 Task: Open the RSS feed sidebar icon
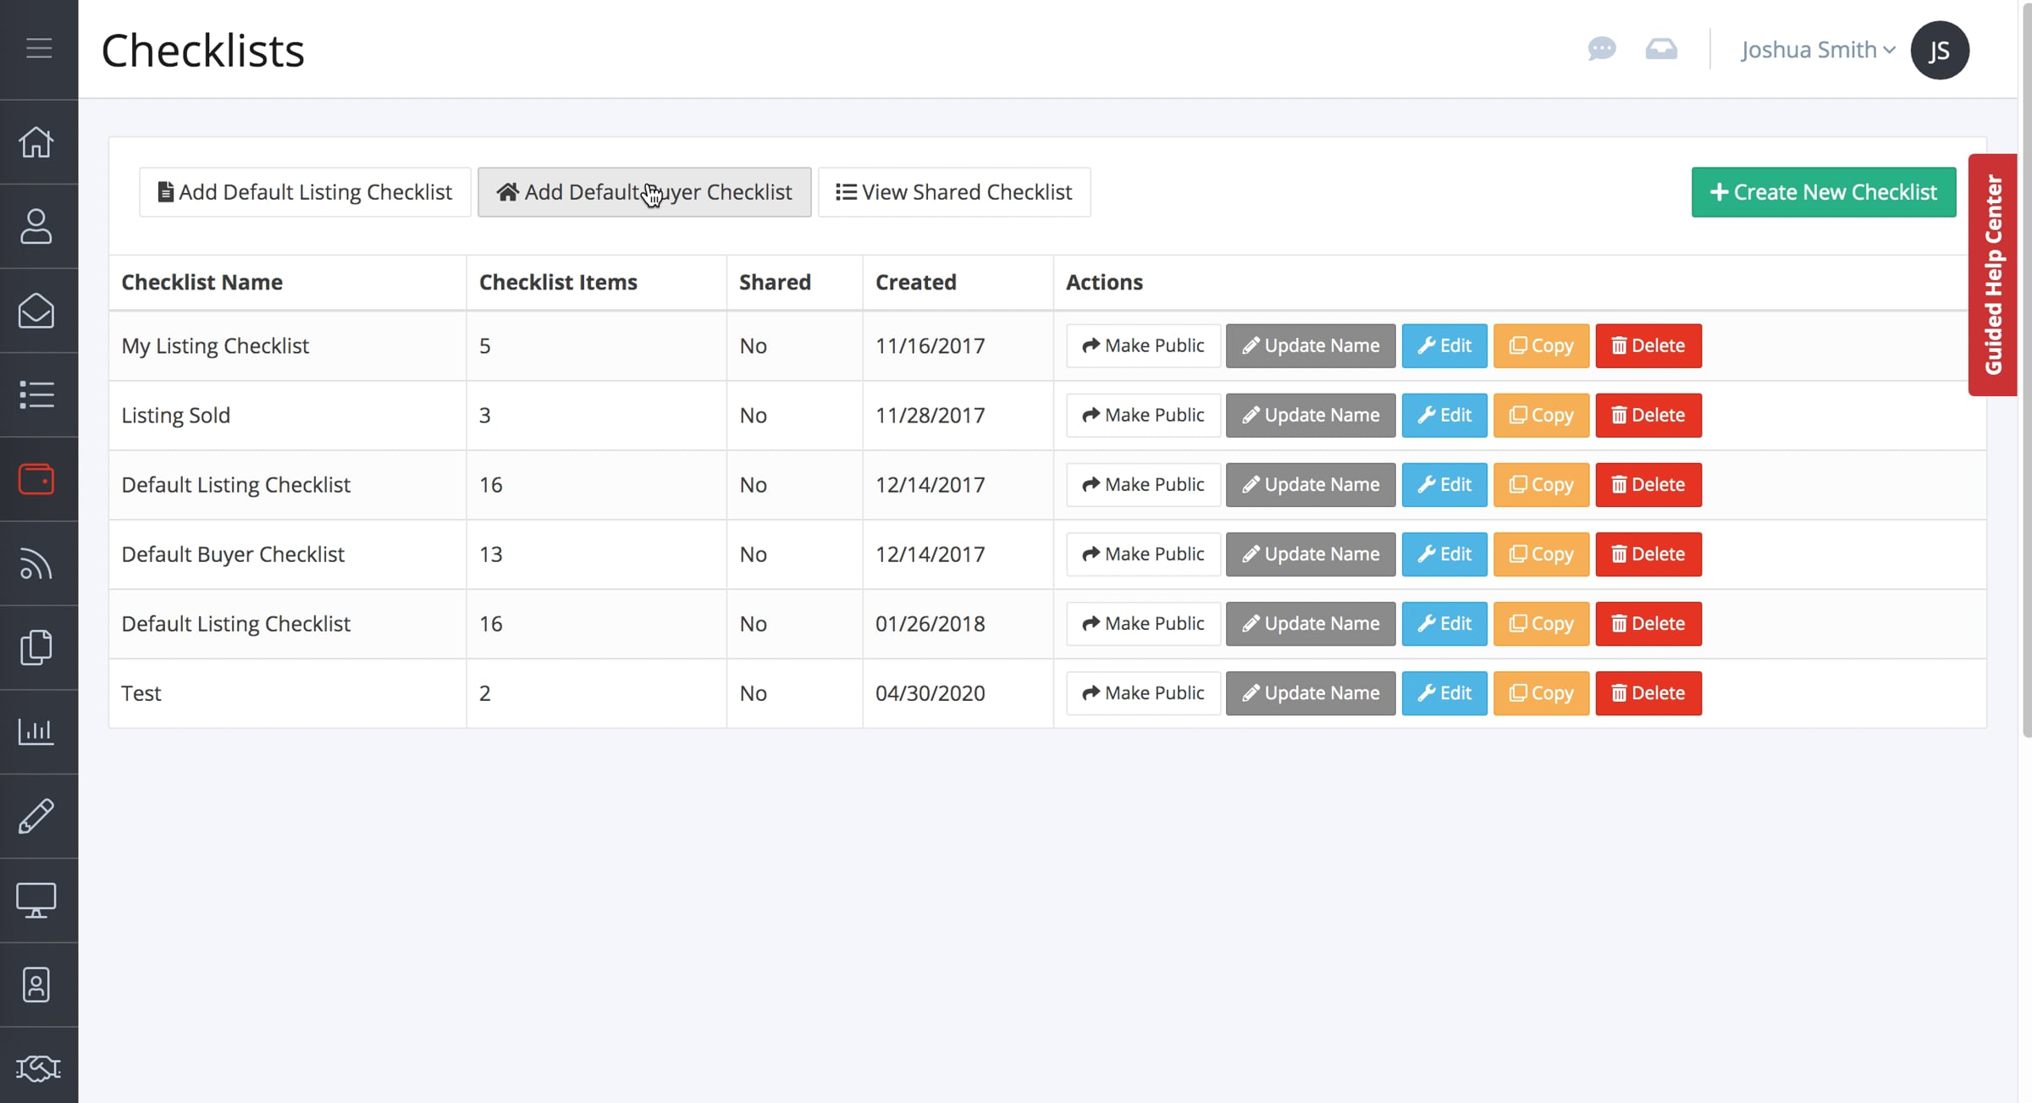36,564
